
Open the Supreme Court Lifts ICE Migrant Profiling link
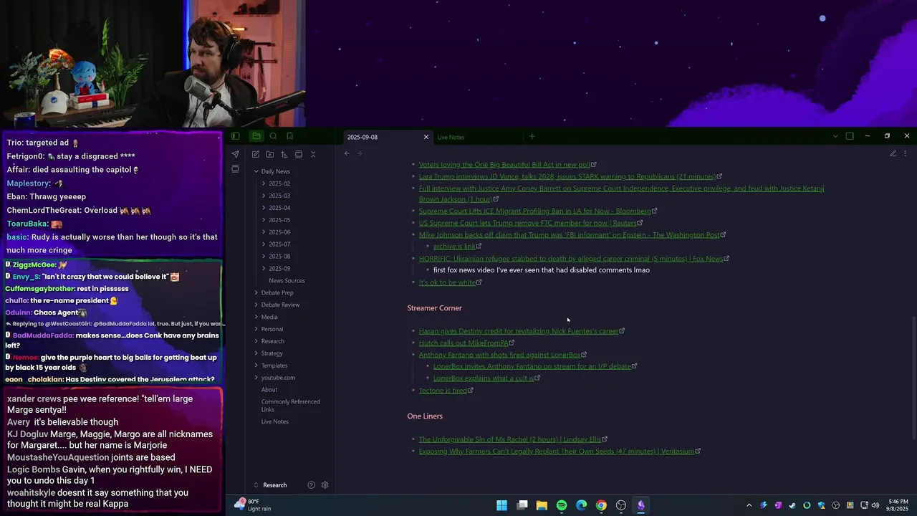click(x=534, y=211)
